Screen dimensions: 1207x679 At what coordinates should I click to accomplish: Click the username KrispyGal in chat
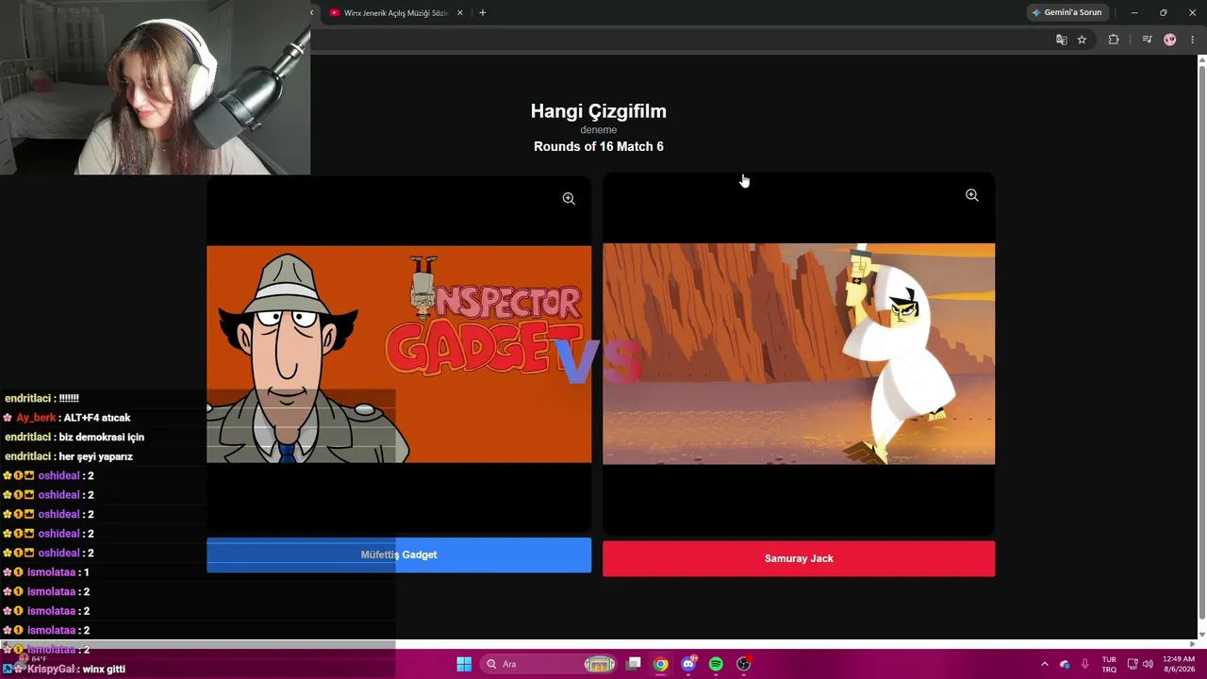[51, 669]
